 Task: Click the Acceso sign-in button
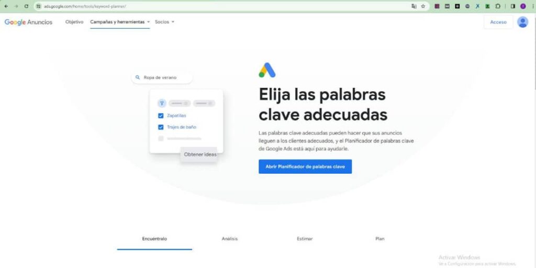click(498, 22)
